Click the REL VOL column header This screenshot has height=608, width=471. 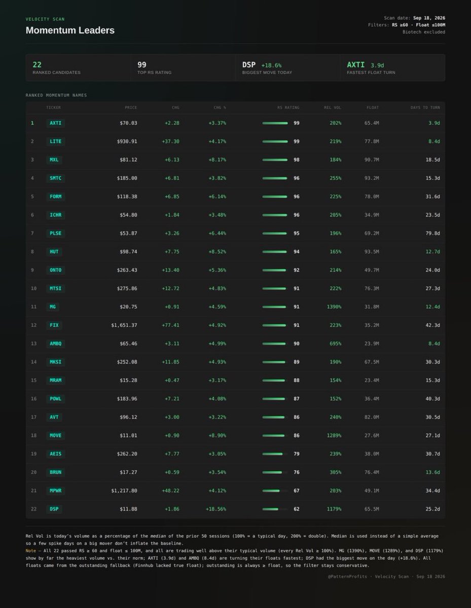click(x=333, y=107)
